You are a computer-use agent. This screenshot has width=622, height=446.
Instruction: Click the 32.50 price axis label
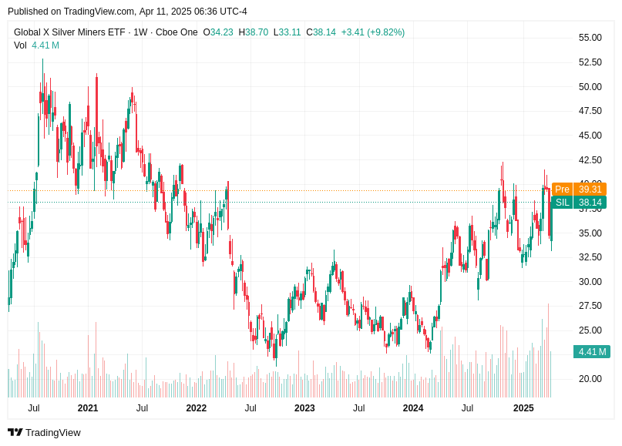point(590,257)
